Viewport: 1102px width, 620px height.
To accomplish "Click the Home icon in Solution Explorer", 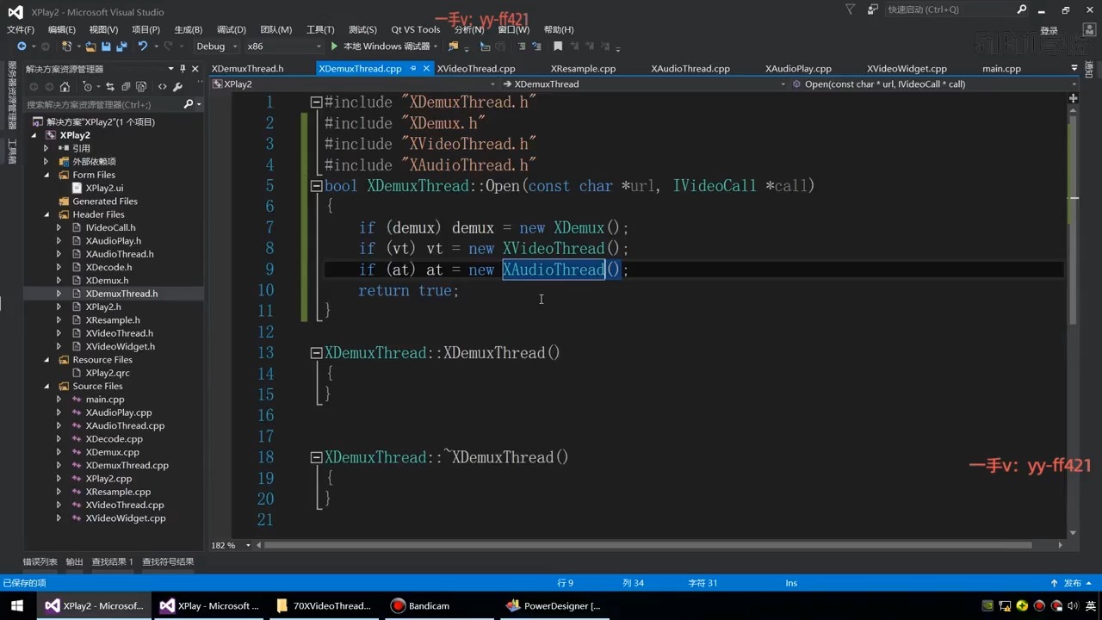I will (65, 87).
